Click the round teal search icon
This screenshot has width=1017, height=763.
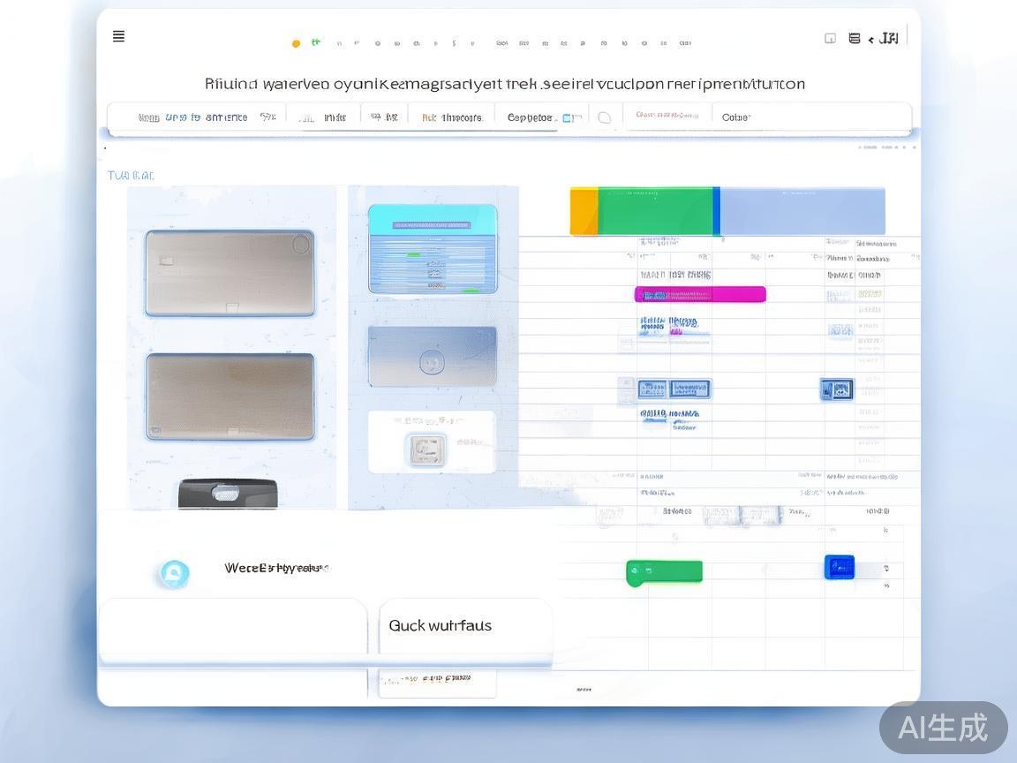click(x=173, y=574)
